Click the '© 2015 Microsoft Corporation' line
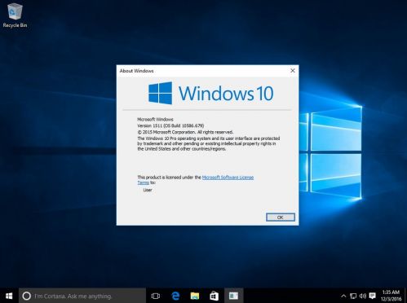The image size is (407, 303). point(185,132)
